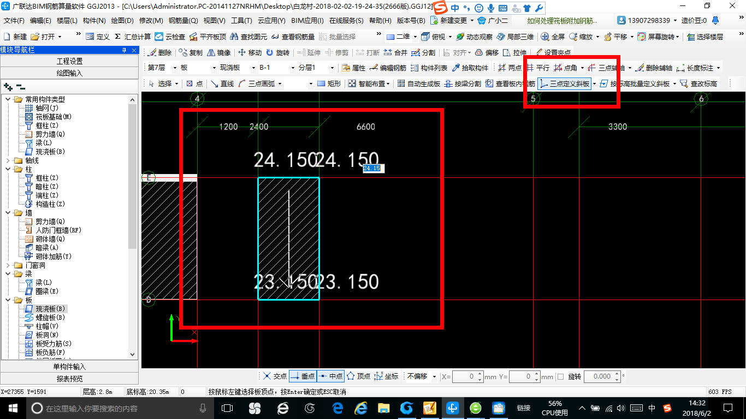Image resolution: width=746 pixels, height=419 pixels.
Task: Click the 删除 delete tool
Action: [159, 53]
